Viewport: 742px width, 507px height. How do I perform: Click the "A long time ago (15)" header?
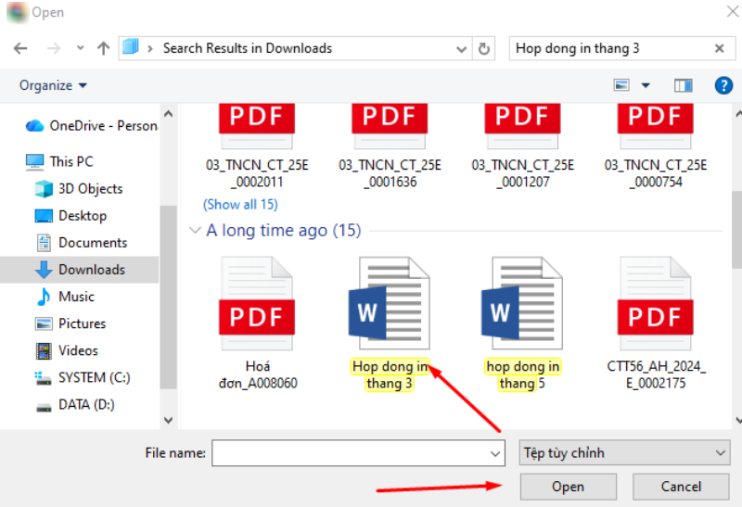284,230
